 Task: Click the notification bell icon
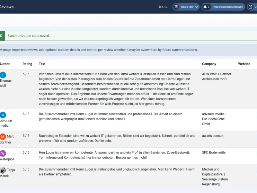coord(205,7)
